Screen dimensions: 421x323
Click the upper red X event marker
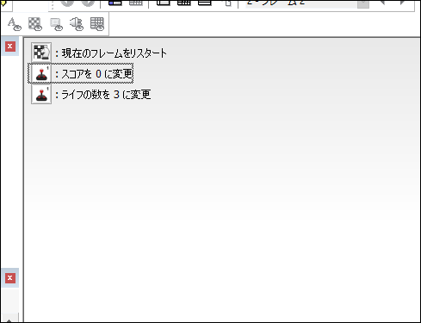tap(10, 47)
